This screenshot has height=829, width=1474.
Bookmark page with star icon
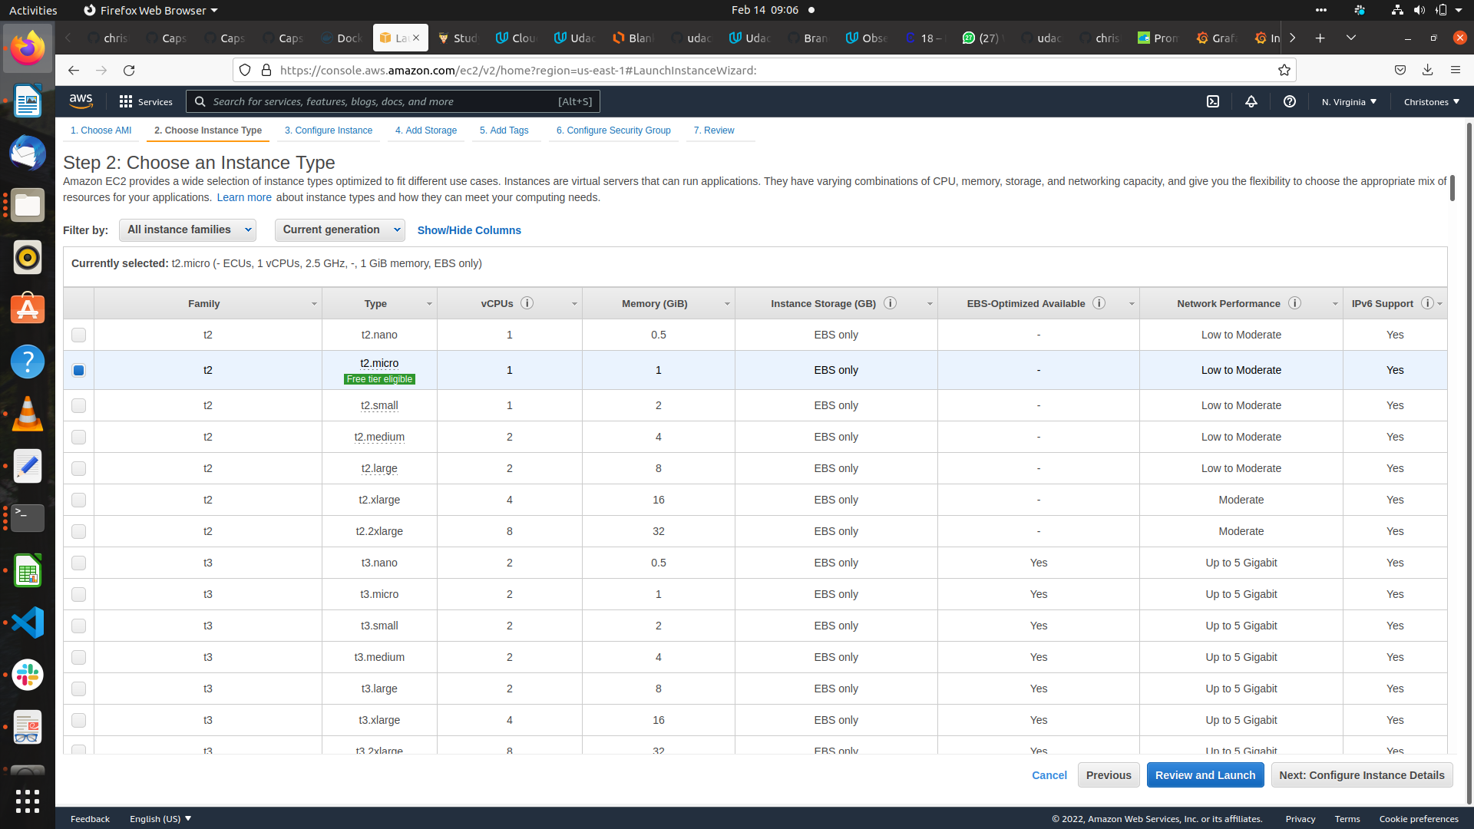(1284, 71)
